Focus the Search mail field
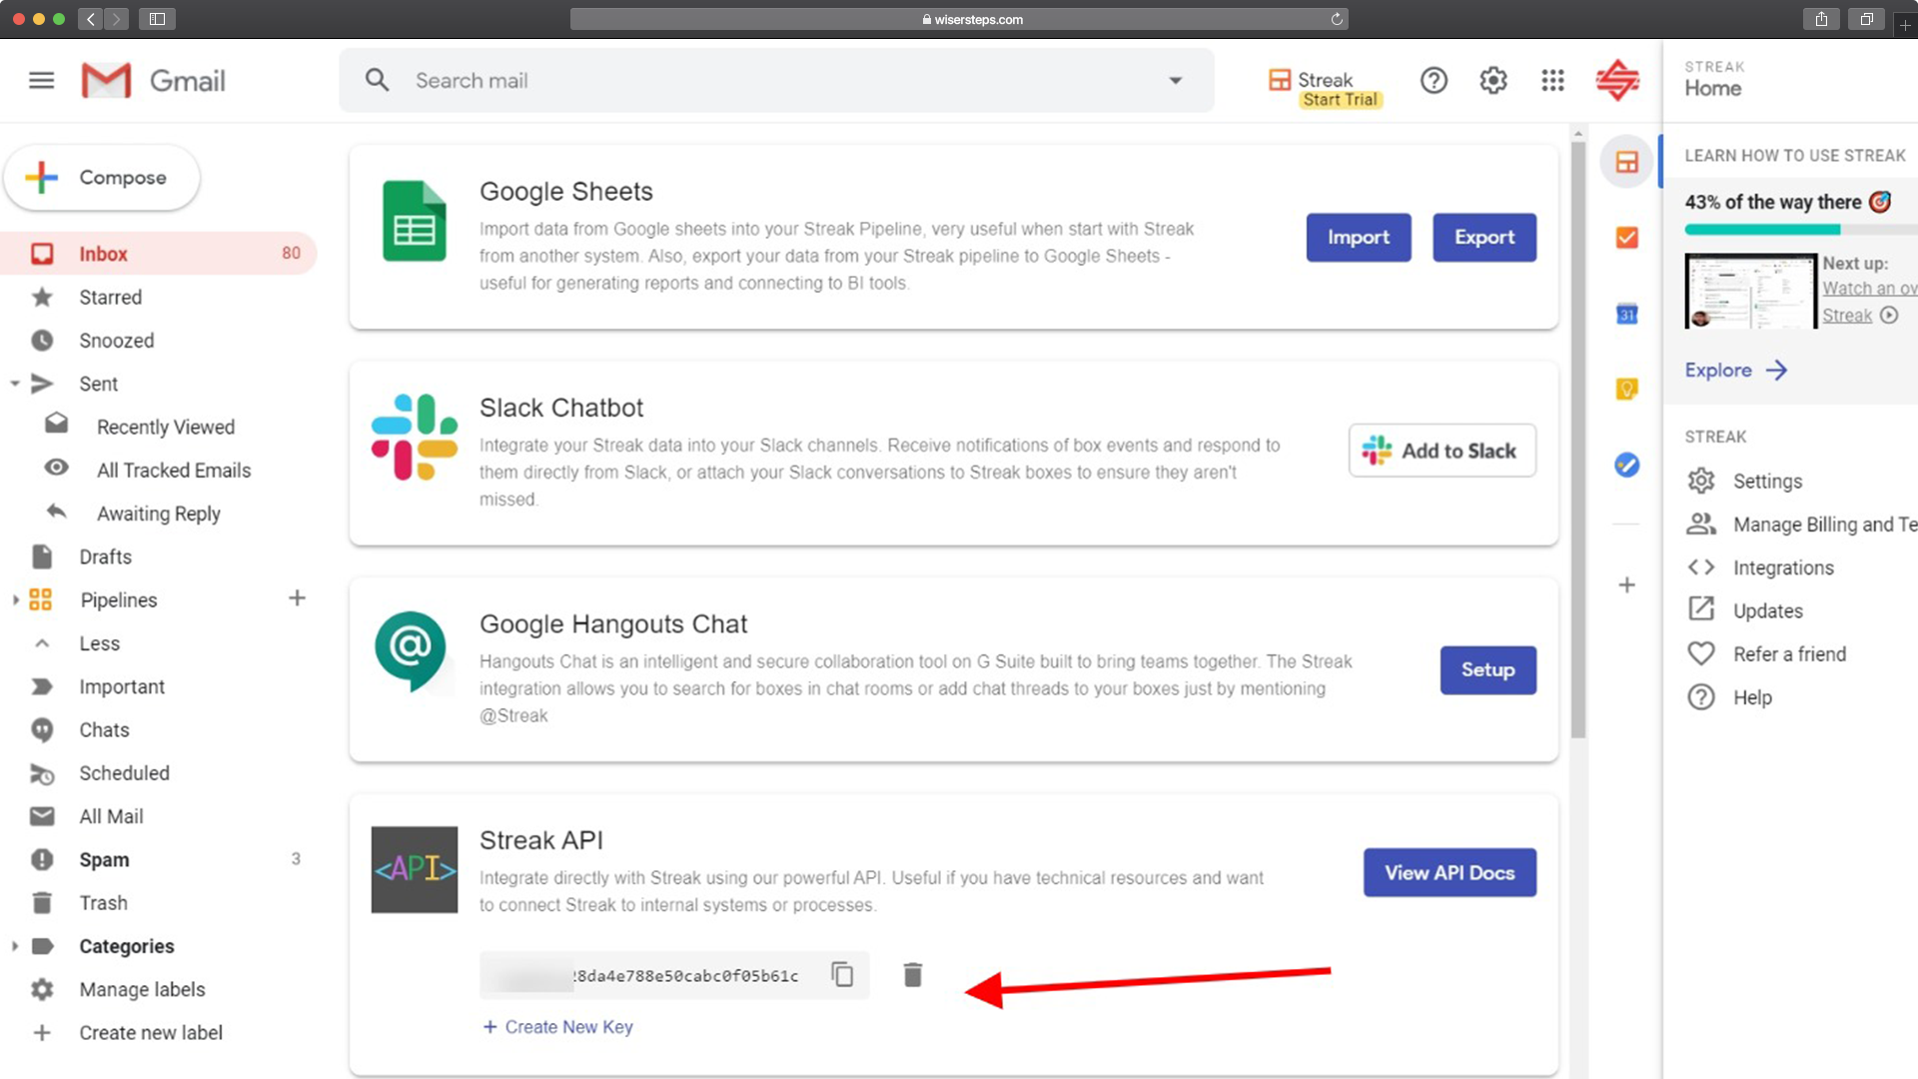This screenshot has width=1918, height=1079. pyautogui.click(x=776, y=81)
